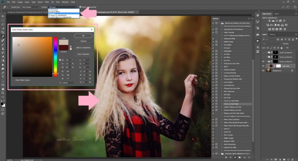Expand the Matte Powder action

pos(222,42)
